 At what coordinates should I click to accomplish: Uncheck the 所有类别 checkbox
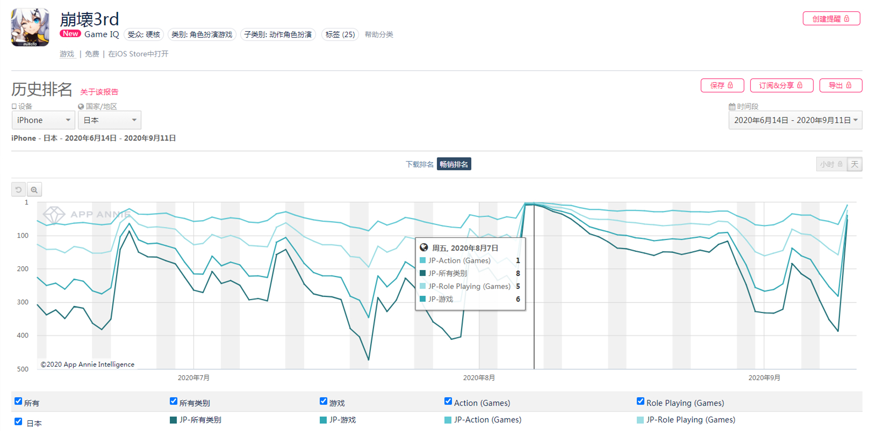(x=174, y=401)
